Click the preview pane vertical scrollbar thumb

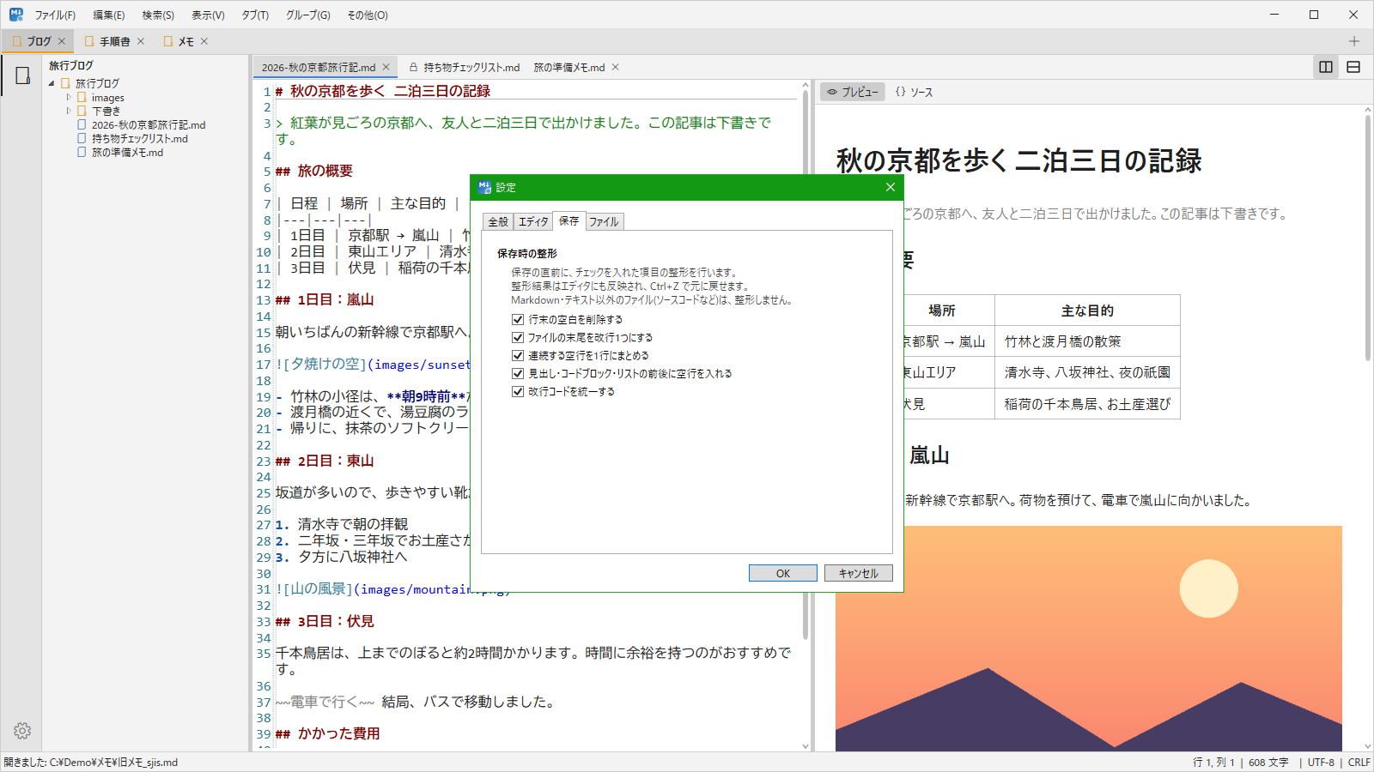[x=1368, y=238]
